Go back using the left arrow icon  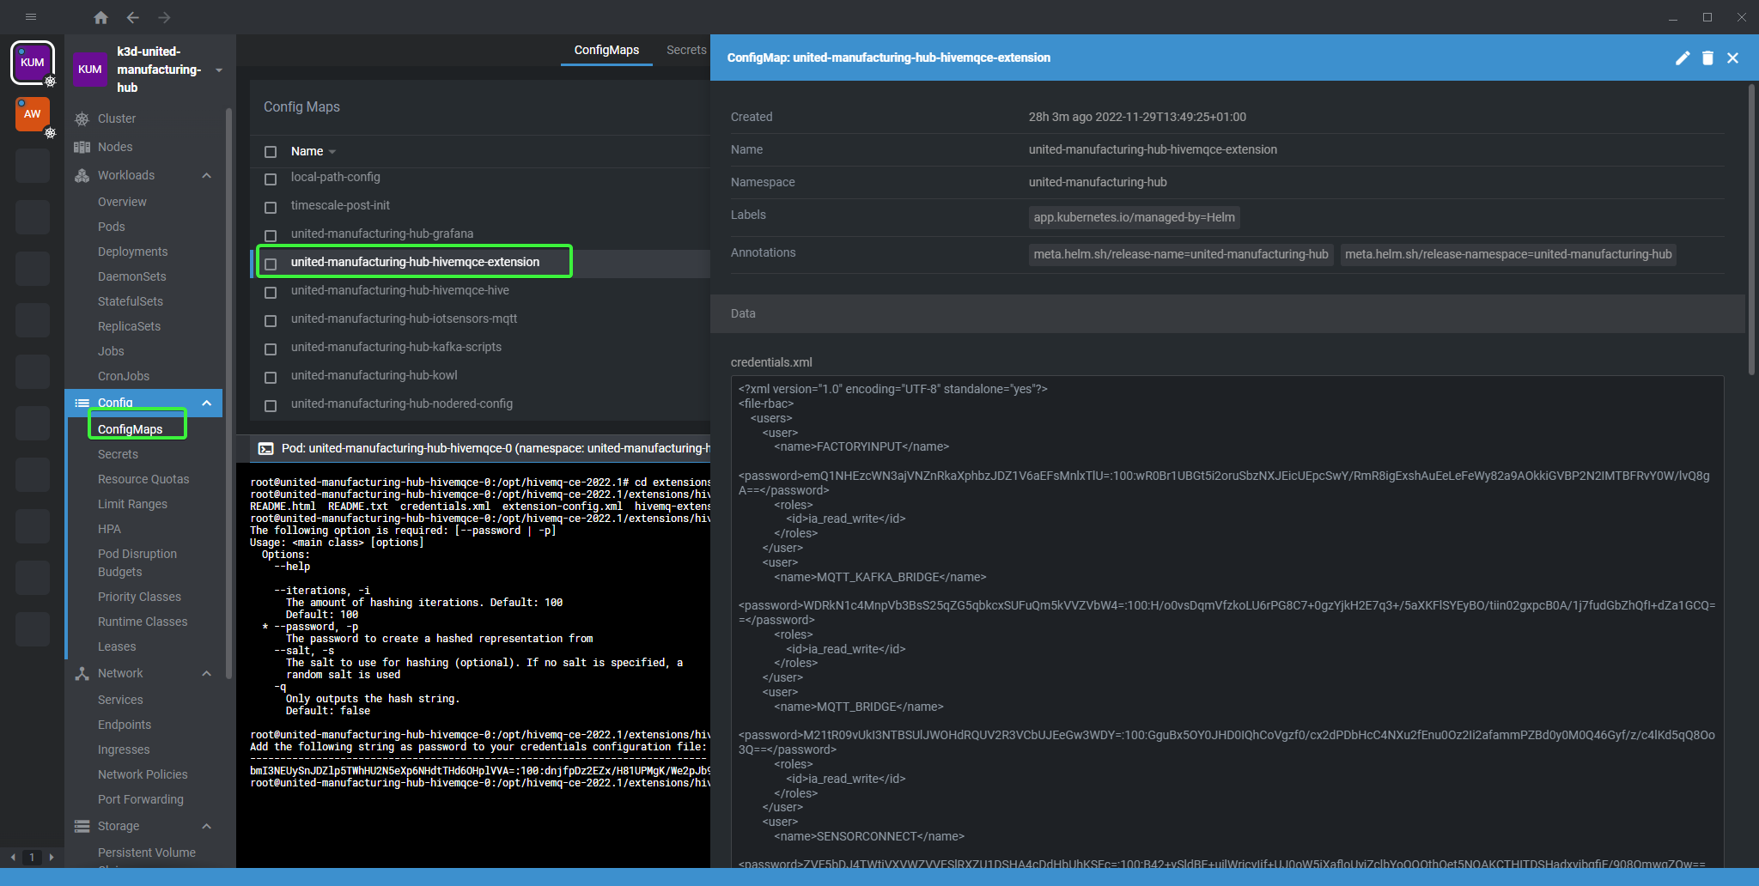pyautogui.click(x=132, y=17)
